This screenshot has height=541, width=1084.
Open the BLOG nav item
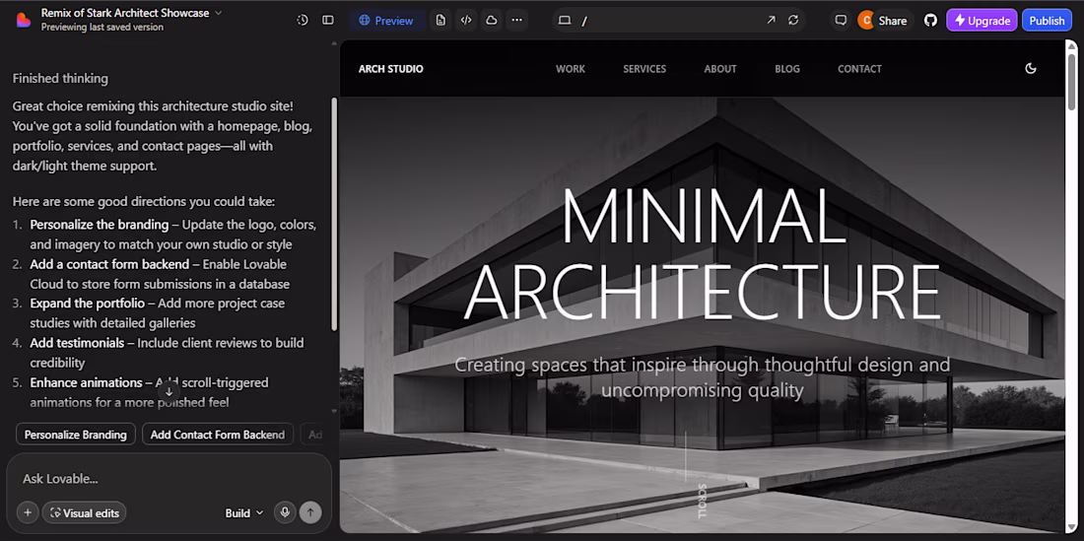pos(787,69)
